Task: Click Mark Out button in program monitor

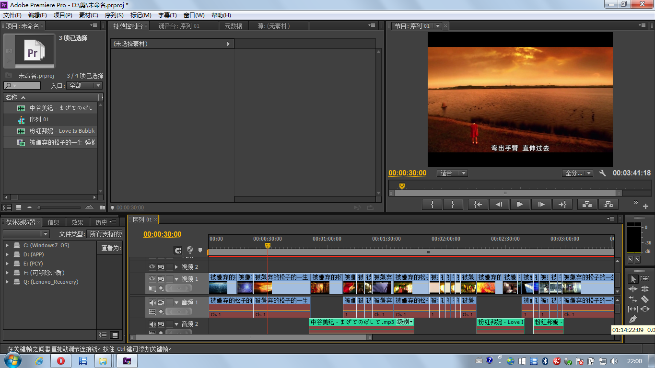Action: [453, 204]
